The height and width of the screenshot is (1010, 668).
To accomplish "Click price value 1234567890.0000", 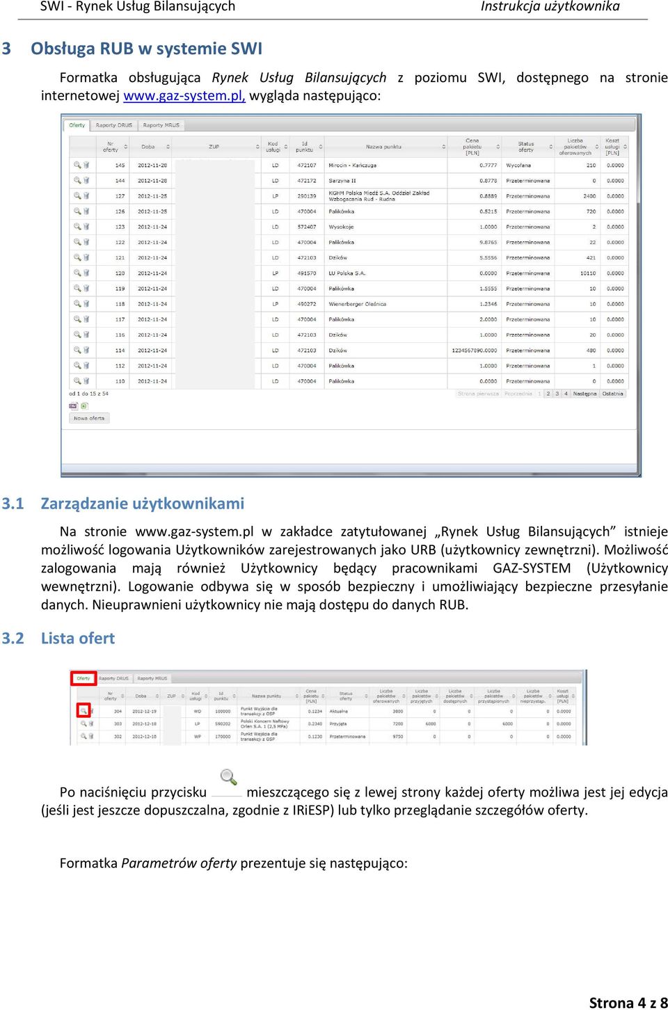I will (x=475, y=351).
